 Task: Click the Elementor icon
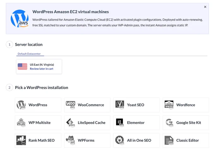(x=120, y=122)
